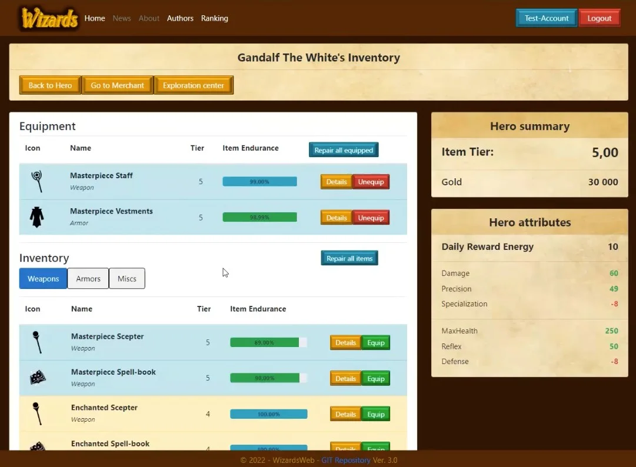Click the Repair all items button
The width and height of the screenshot is (636, 467).
coord(349,258)
